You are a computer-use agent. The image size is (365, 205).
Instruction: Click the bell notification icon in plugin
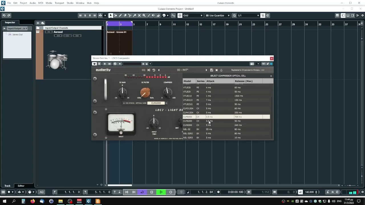[221, 70]
